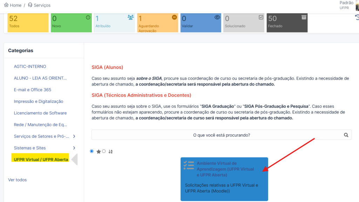The image size is (359, 202).
Task: Click the 'O que você está procurando?' search field
Action: (x=222, y=135)
